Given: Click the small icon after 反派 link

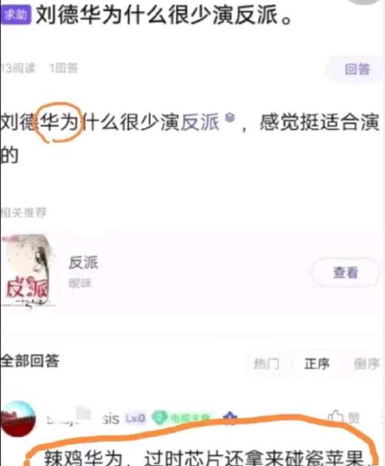Looking at the screenshot, I should coord(230,117).
